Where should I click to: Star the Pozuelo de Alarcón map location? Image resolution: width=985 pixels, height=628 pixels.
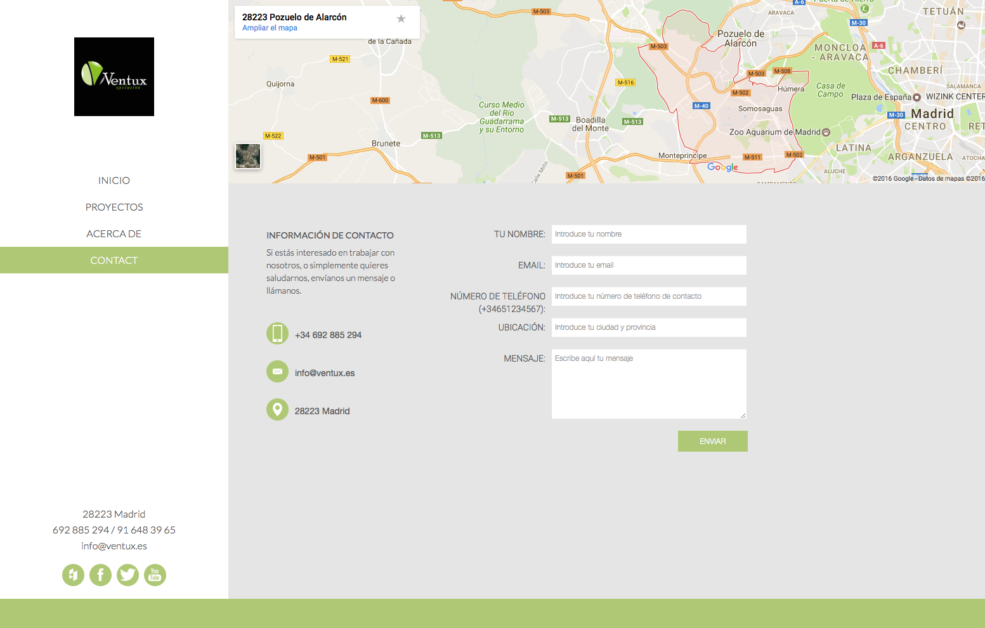point(401,19)
